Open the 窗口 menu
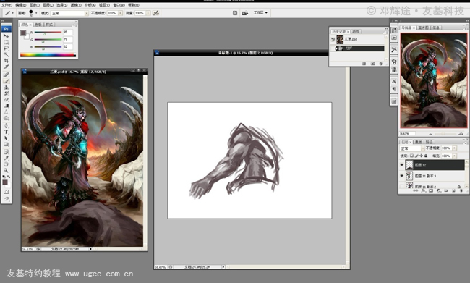The height and width of the screenshot is (283, 470). tap(119, 5)
